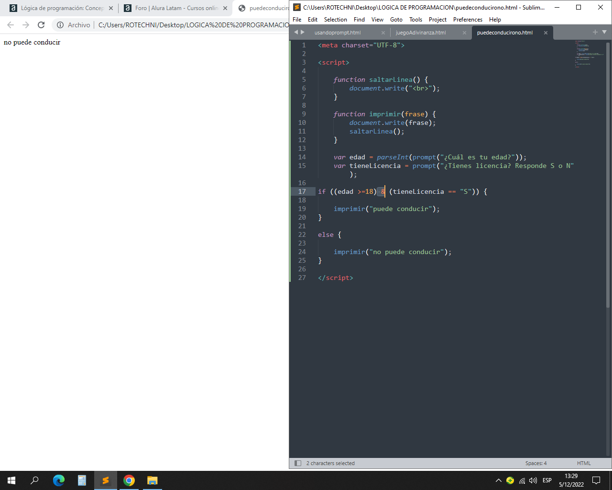Click Chrome taskbar icon
Image resolution: width=612 pixels, height=490 pixels.
[x=129, y=480]
